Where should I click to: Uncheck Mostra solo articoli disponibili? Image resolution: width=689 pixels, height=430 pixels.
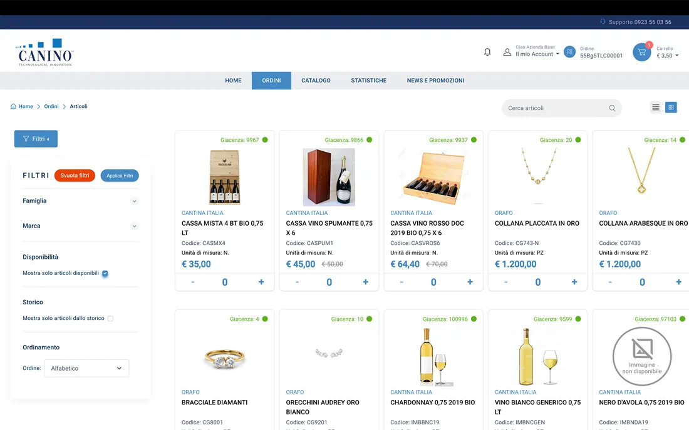105,273
